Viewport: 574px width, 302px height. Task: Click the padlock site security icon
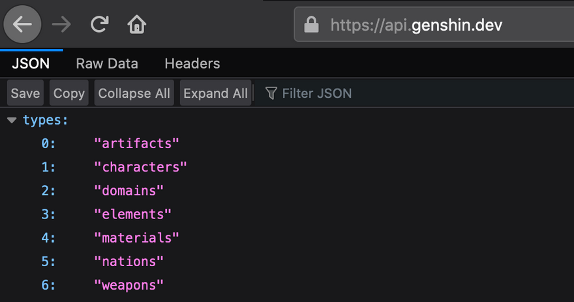(312, 25)
